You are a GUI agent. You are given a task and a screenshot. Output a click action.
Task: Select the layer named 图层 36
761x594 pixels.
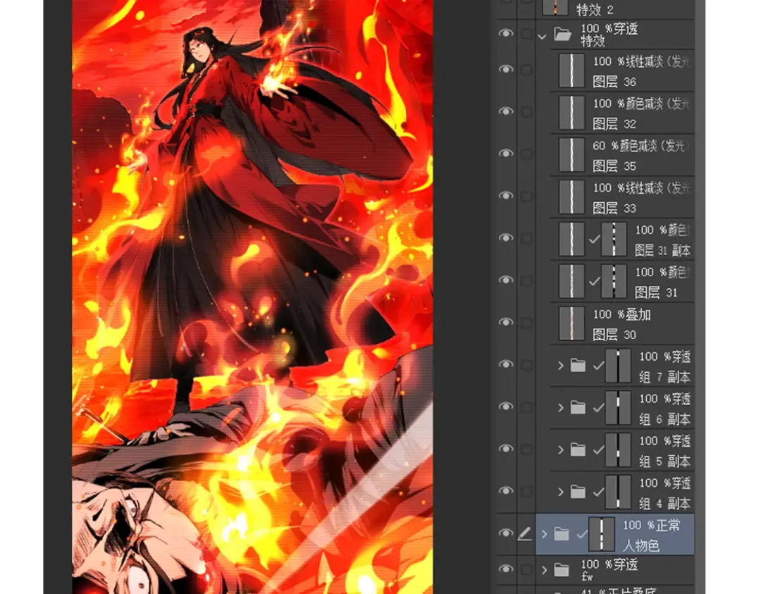click(x=614, y=82)
